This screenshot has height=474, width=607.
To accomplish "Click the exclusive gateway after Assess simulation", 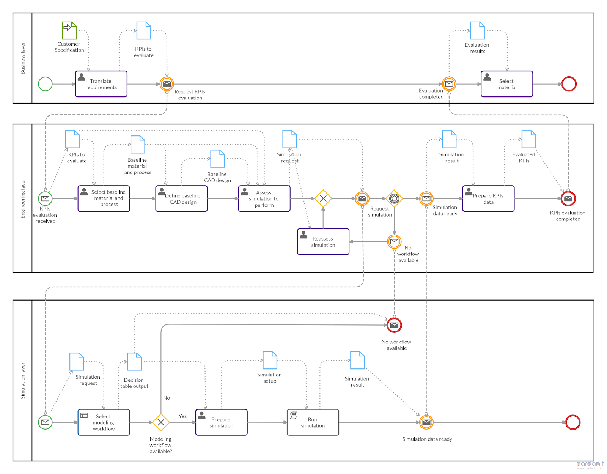I will tap(323, 198).
